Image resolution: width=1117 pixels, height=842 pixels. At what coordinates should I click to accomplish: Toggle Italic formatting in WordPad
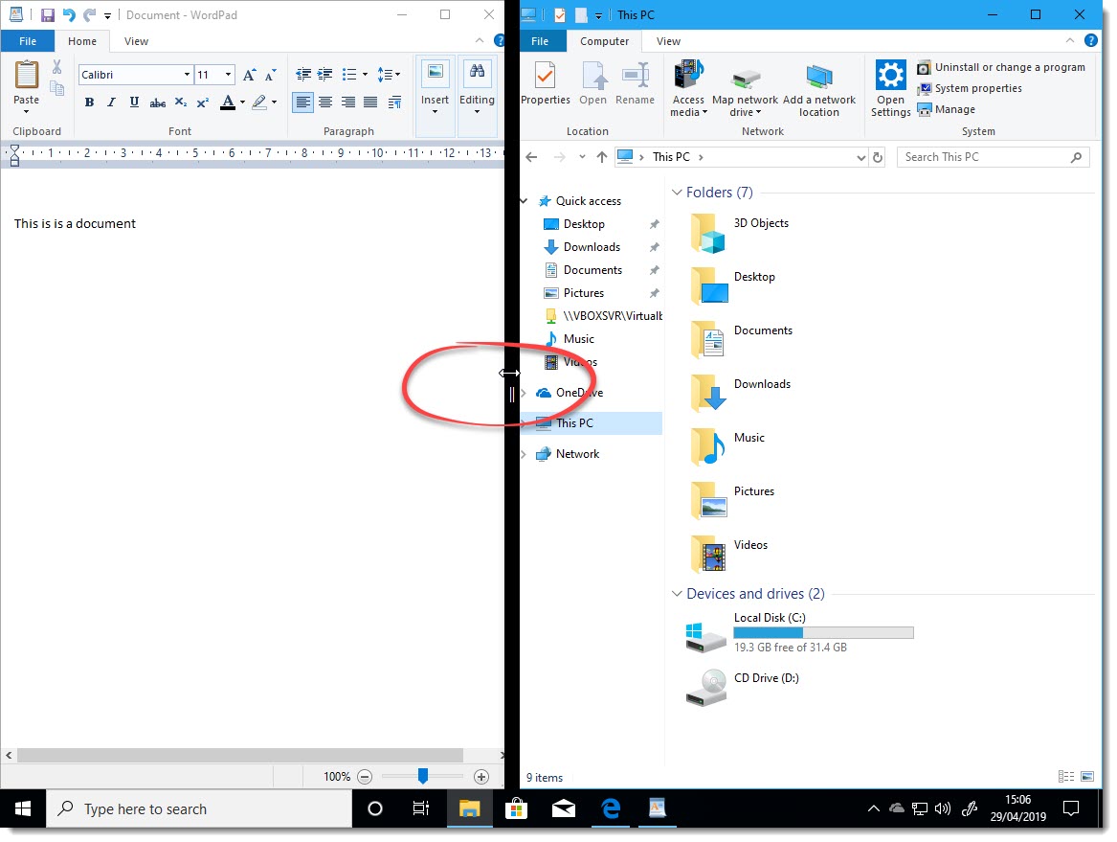point(111,102)
